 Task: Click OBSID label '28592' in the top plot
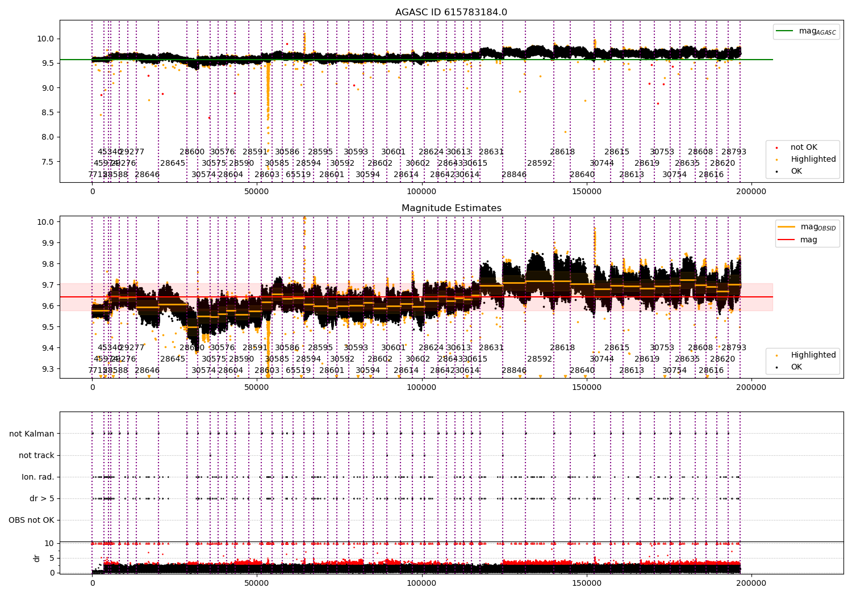coord(540,163)
